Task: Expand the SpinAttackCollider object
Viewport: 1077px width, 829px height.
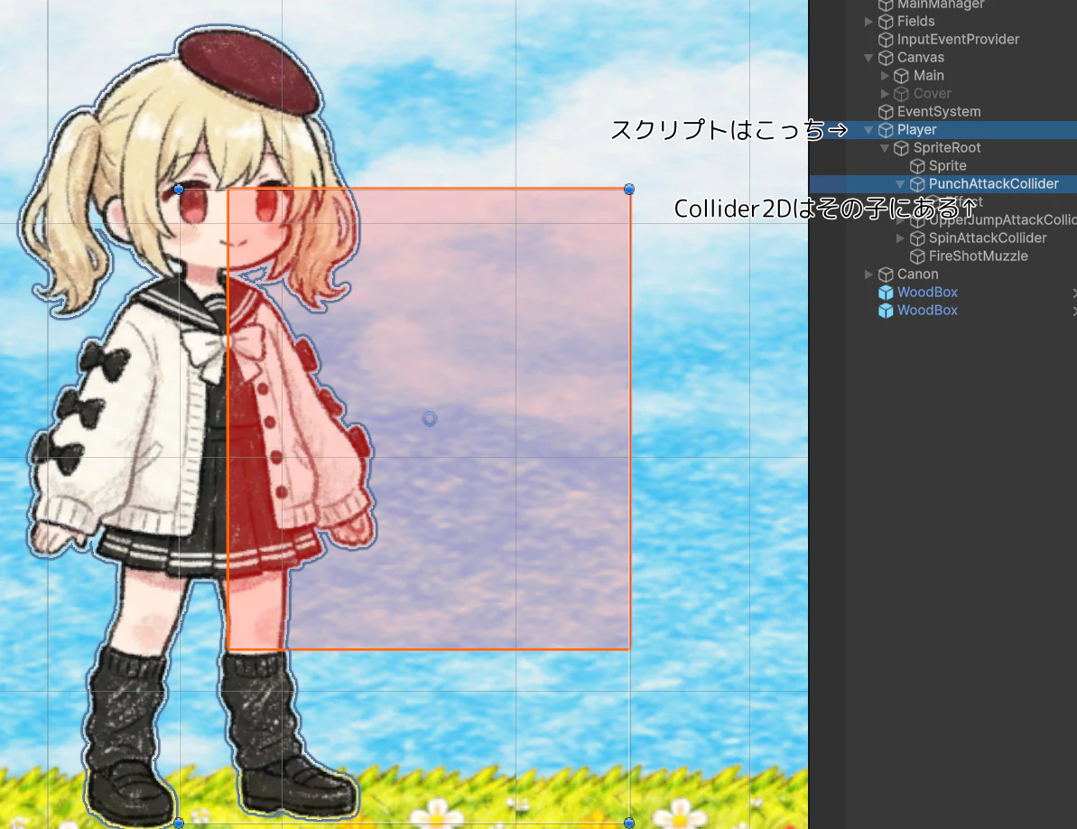Action: click(x=900, y=238)
